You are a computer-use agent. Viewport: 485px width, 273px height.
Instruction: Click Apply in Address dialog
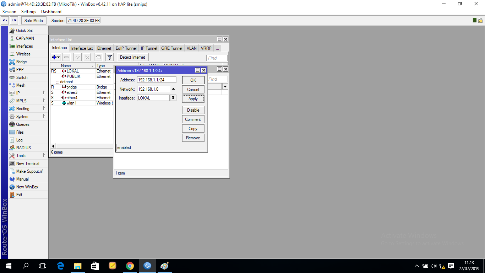pos(193,99)
